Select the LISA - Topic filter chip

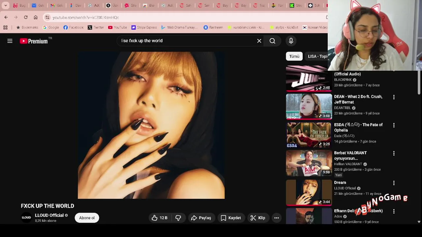coord(317,56)
